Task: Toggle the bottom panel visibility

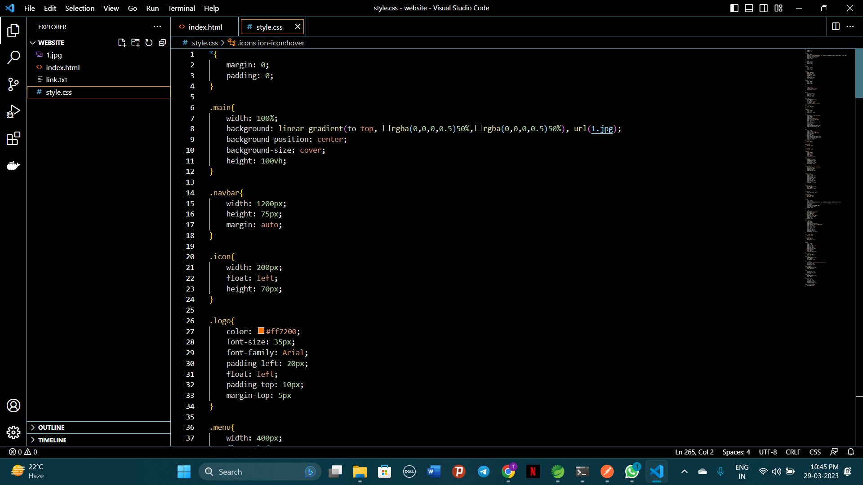Action: coord(749,8)
